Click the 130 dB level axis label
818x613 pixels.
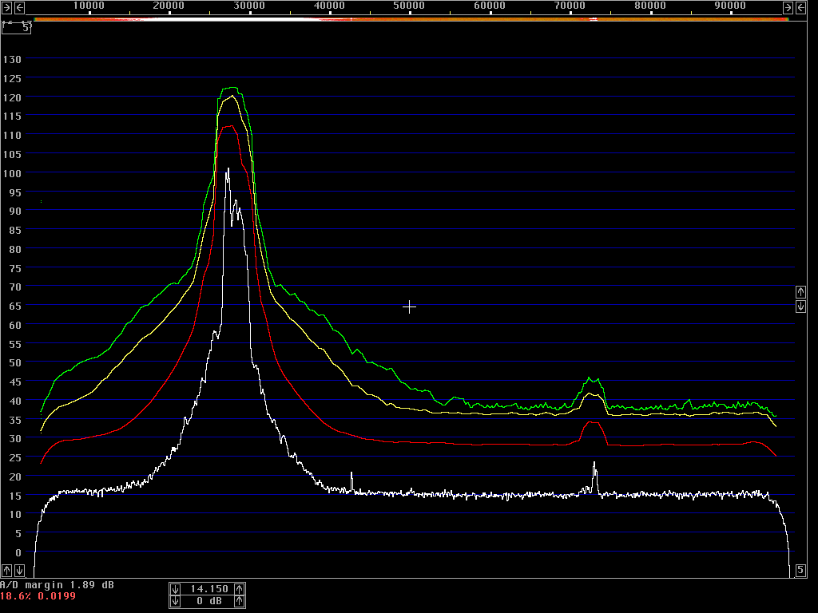coord(12,59)
